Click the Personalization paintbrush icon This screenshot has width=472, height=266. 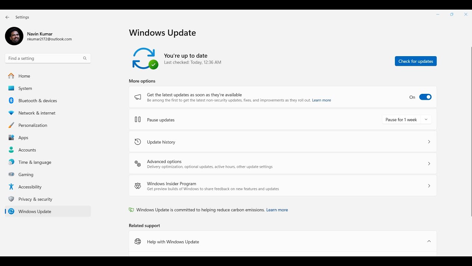(x=11, y=125)
